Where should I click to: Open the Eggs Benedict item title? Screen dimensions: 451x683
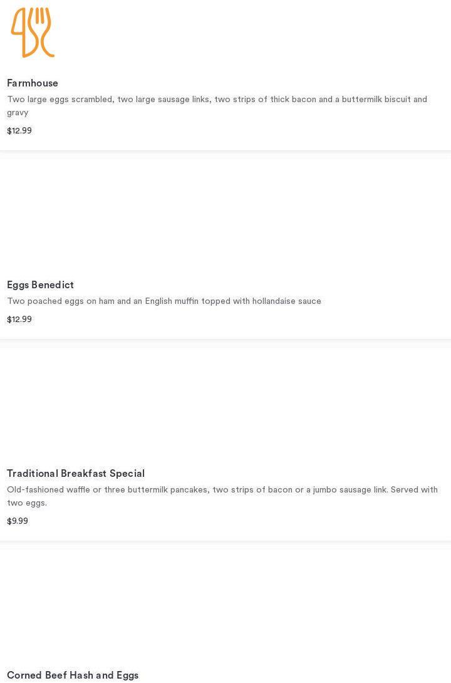pos(40,285)
